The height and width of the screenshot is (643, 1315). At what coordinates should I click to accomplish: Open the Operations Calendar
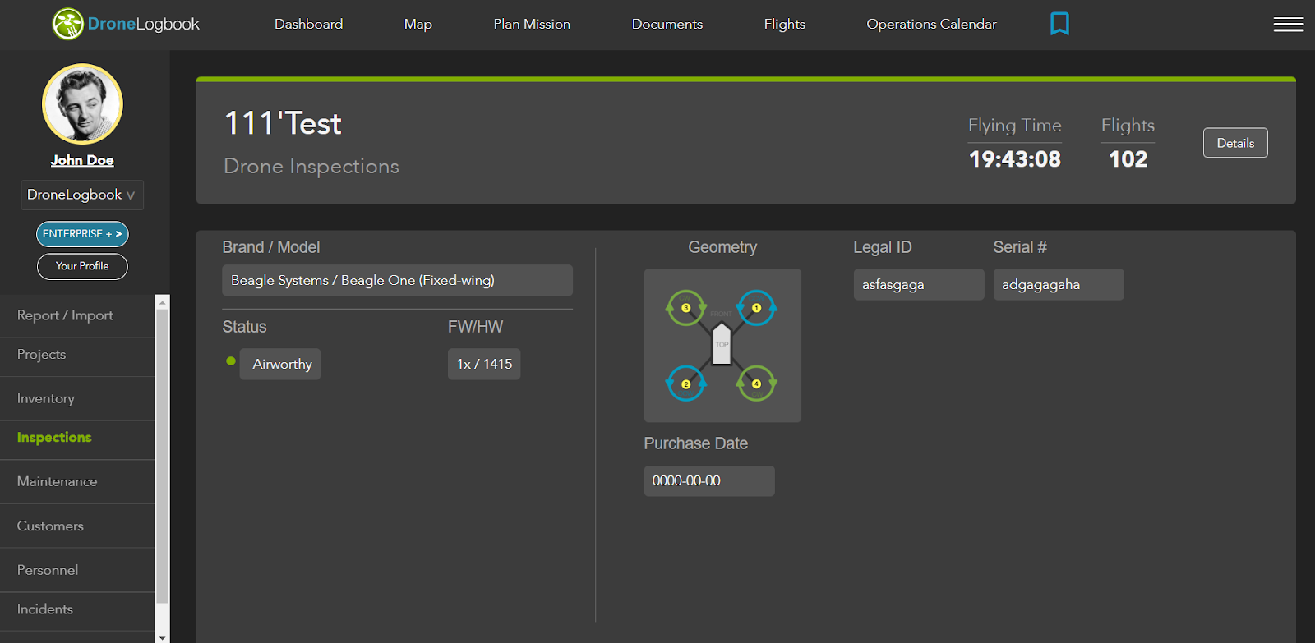pos(931,24)
